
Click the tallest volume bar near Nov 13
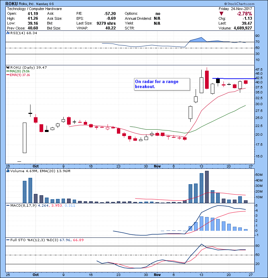tap(207, 187)
